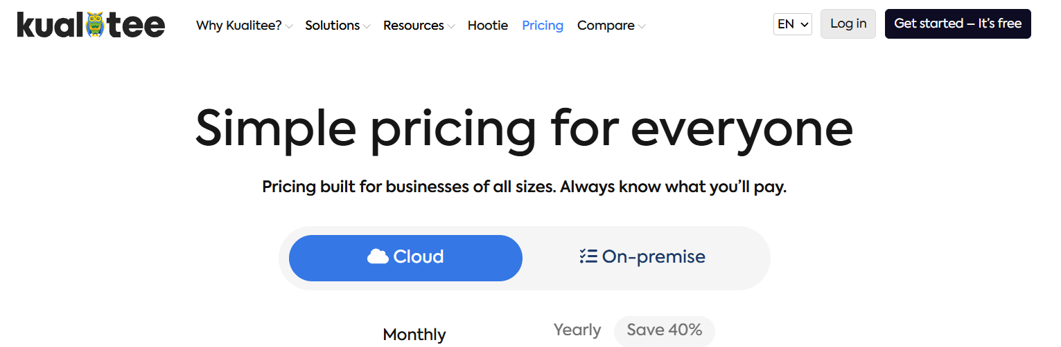Click the Save 40% badge

[664, 330]
